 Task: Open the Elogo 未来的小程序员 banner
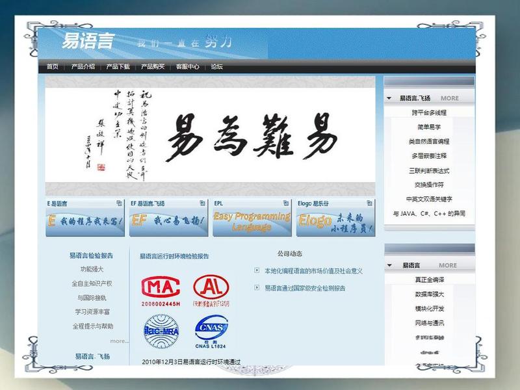[x=335, y=222]
